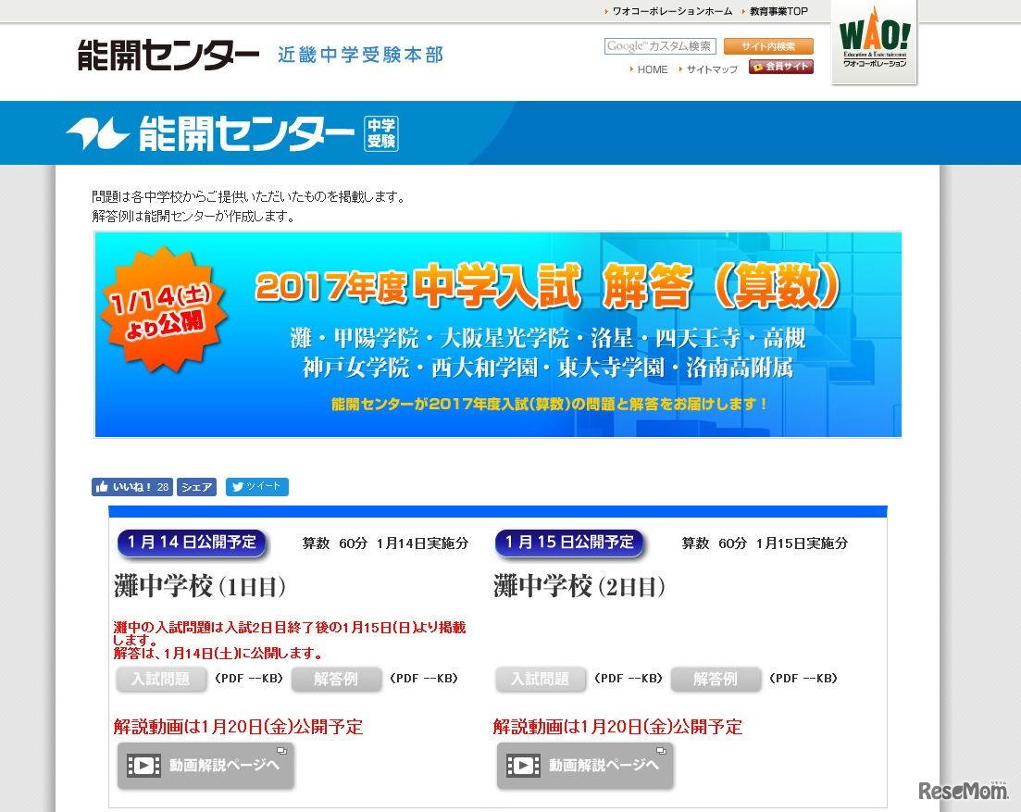This screenshot has height=812, width=1021.
Task: Click the Twitter bird on the ツイート button
Action: [240, 486]
